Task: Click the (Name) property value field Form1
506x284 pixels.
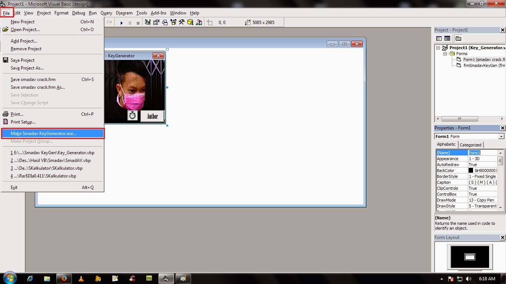Action: [x=482, y=153]
